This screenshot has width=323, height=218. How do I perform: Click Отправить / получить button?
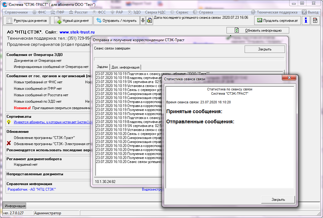pyautogui.click(x=116, y=21)
